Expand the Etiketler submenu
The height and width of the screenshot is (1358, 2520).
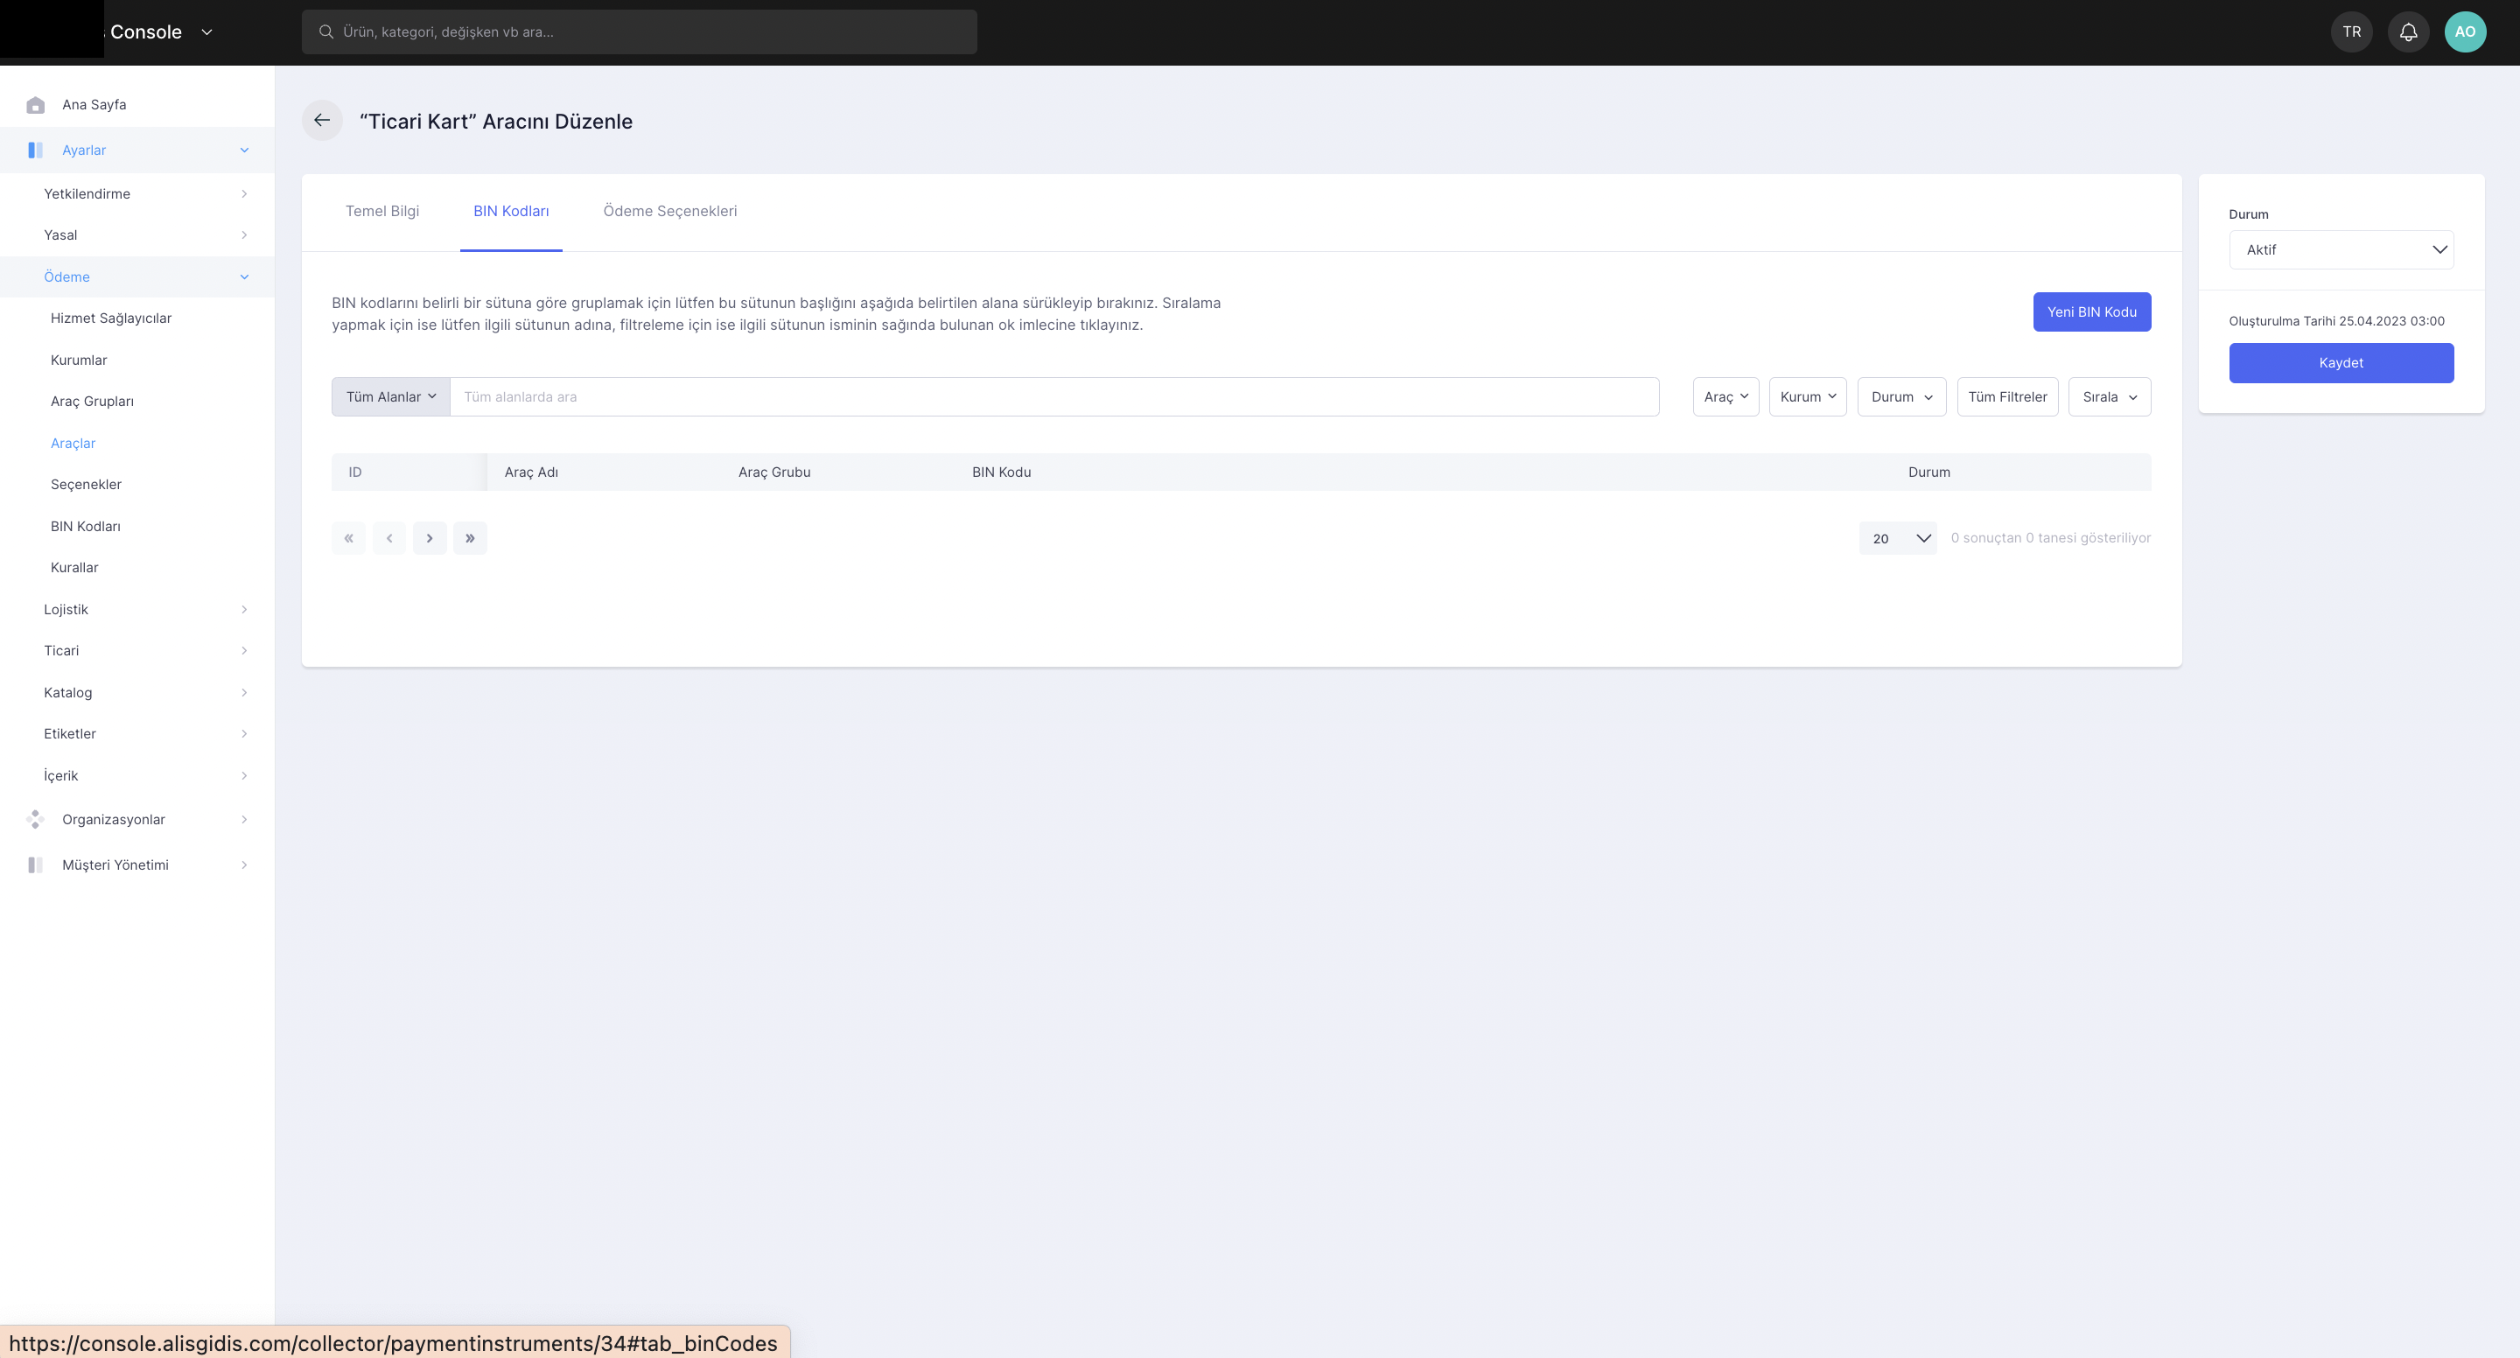coord(245,734)
